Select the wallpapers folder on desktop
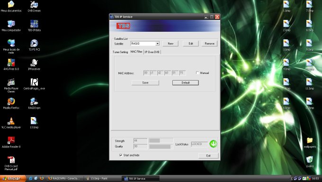This screenshot has width=322, height=182. [x=310, y=142]
